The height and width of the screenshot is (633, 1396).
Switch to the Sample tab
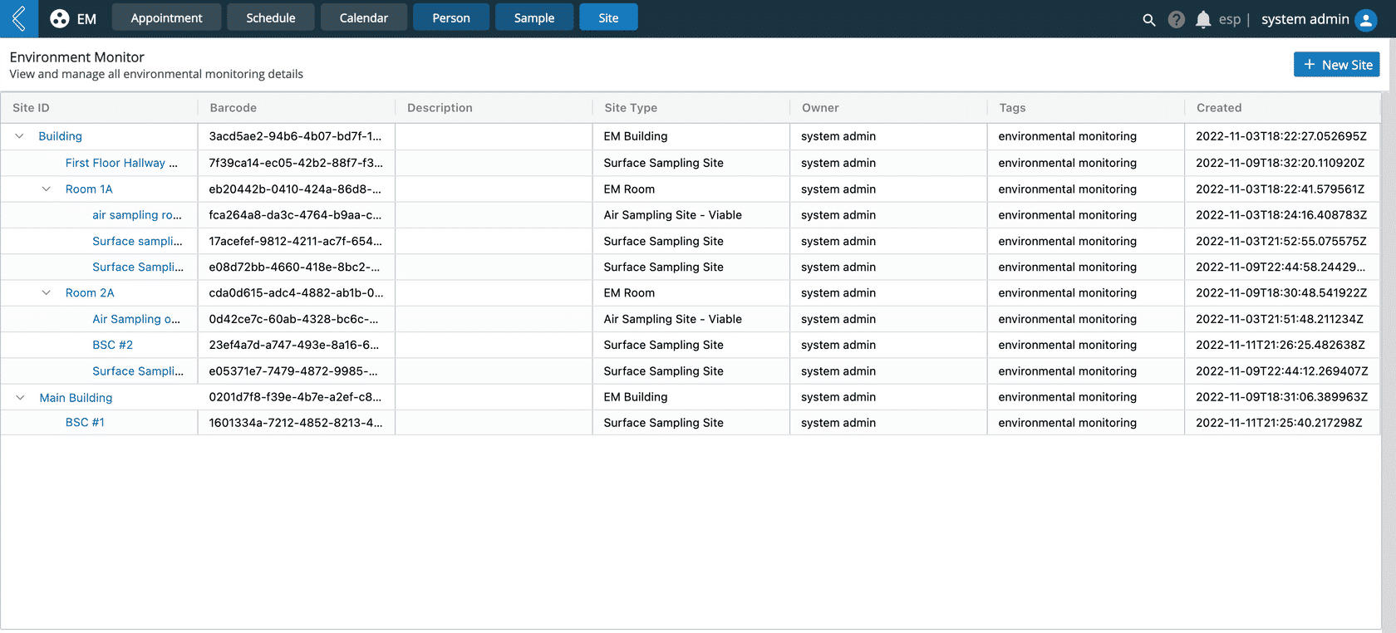pyautogui.click(x=534, y=17)
